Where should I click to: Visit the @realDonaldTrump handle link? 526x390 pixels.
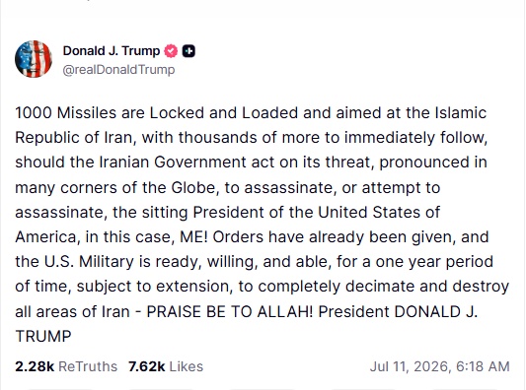coord(118,70)
